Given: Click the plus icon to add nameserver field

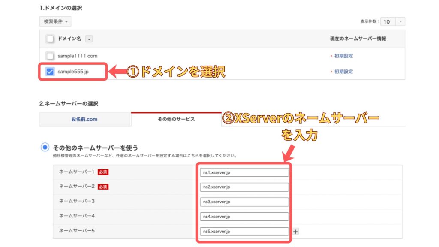Looking at the screenshot, I should [x=296, y=232].
